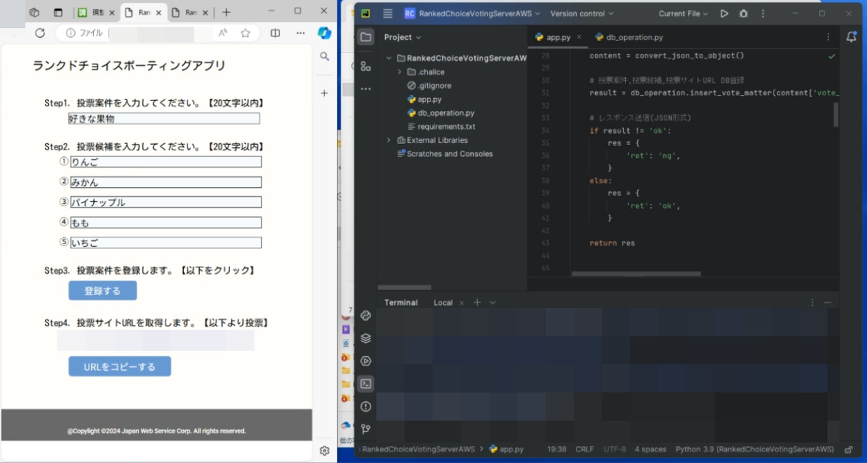This screenshot has width=867, height=463.
Task: Open Edge tab actions menu icon
Action: point(58,12)
